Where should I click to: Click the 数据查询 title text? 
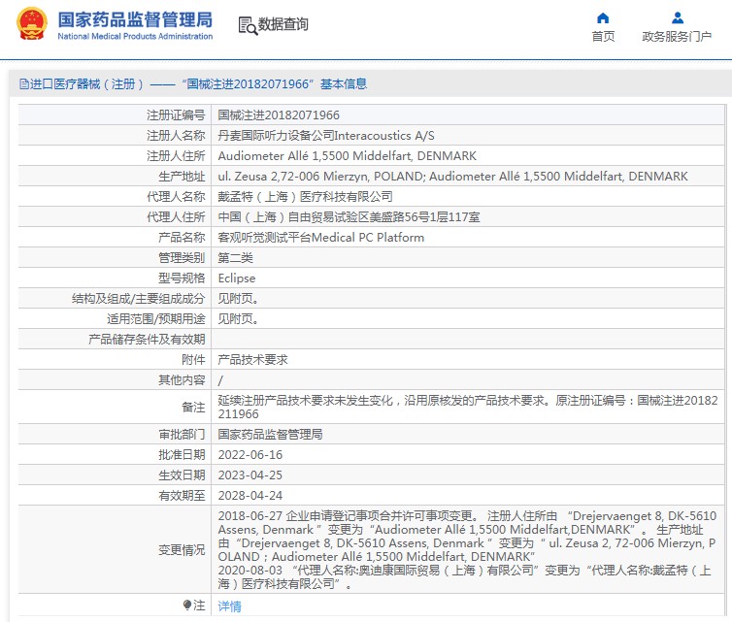pos(283,25)
